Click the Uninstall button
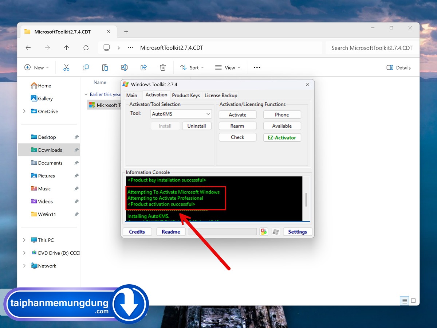Image resolution: width=437 pixels, height=328 pixels. pyautogui.click(x=197, y=126)
